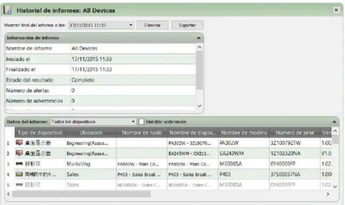Click the Tipo de dispositivo column header
The width and height of the screenshot is (345, 205).
click(40, 133)
